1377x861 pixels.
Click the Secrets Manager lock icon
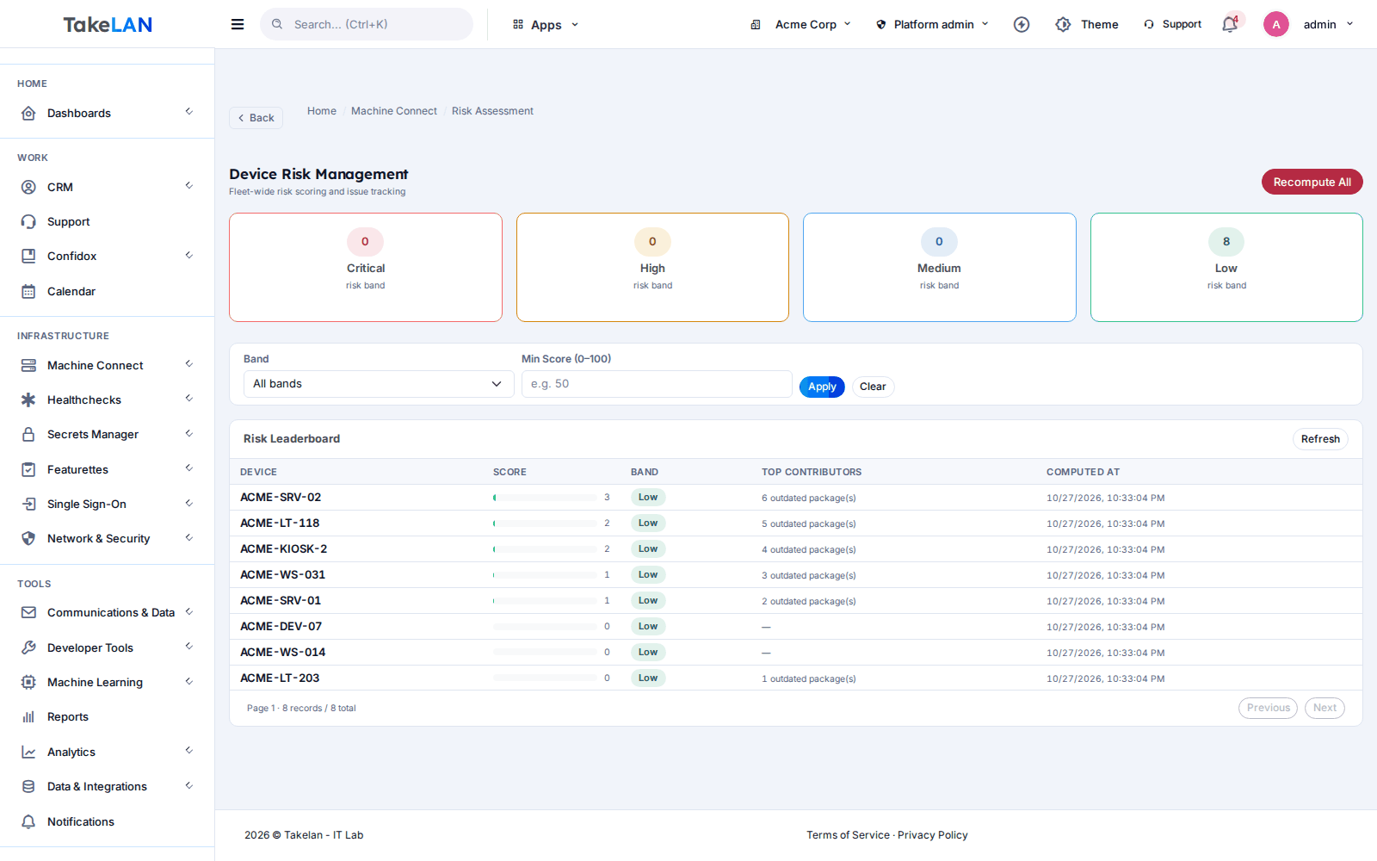28,434
